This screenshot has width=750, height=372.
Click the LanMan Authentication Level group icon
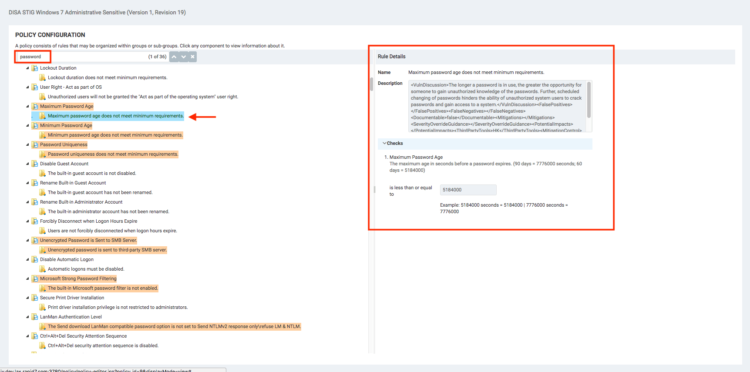[x=35, y=317]
